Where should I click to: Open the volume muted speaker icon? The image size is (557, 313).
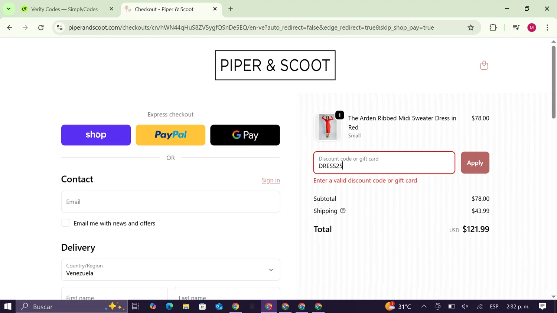(465, 306)
